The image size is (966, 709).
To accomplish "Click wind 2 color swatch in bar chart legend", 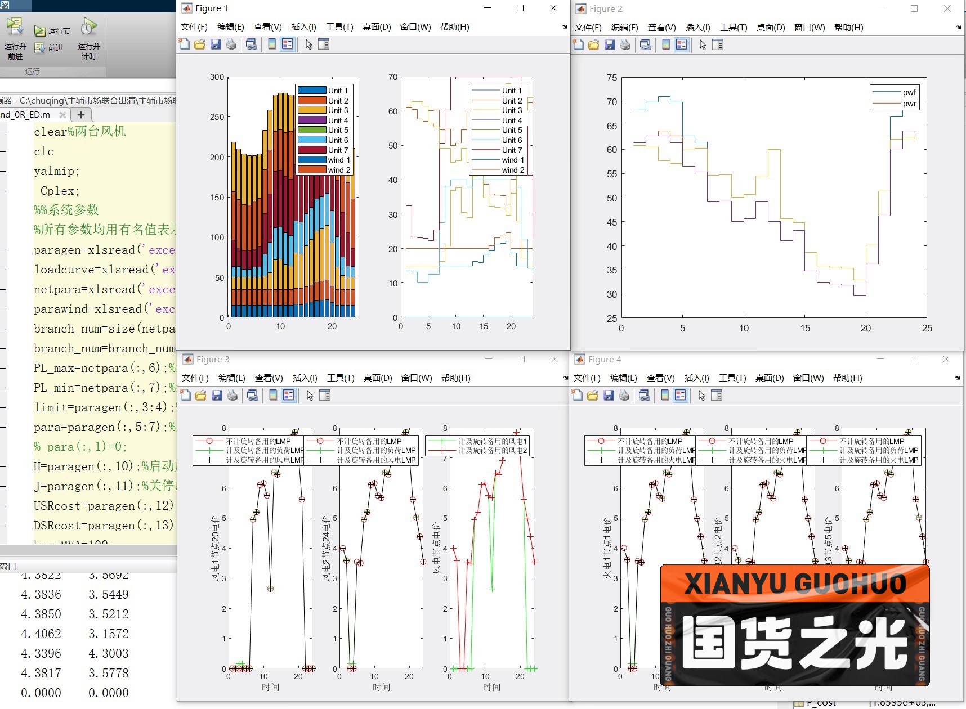I will click(x=312, y=169).
